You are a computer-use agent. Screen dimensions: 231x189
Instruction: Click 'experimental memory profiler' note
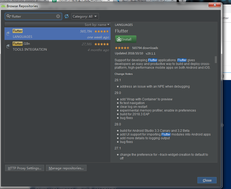pyautogui.click(x=158, y=110)
